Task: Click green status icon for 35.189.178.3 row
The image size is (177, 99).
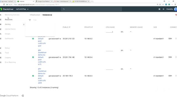Action: pyautogui.click(x=33, y=76)
